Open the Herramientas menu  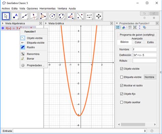[48, 9]
